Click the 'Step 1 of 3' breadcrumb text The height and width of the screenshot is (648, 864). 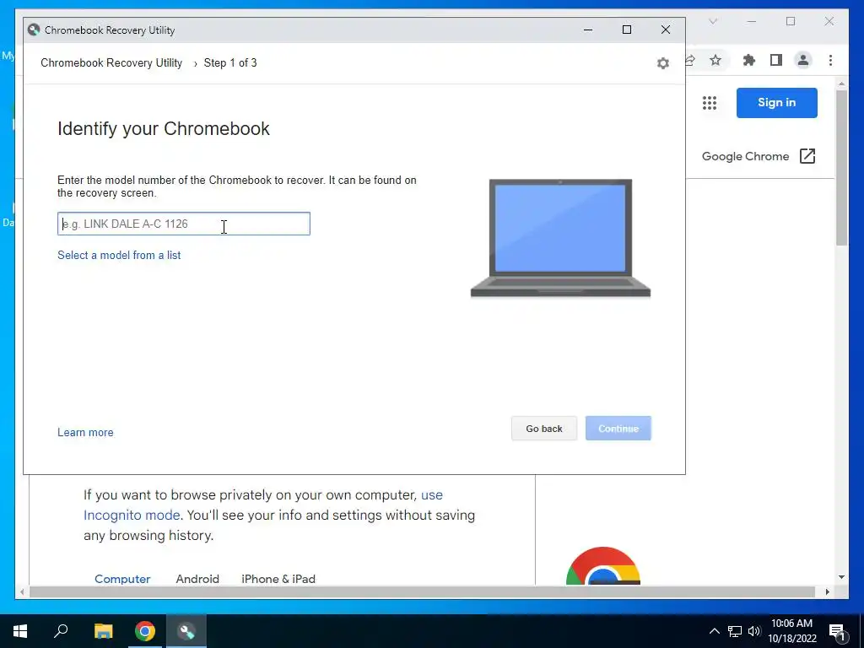tap(230, 62)
